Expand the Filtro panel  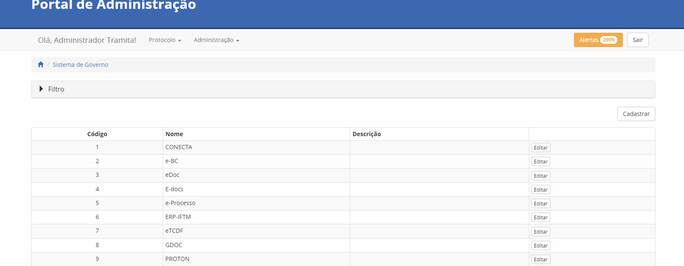point(343,89)
